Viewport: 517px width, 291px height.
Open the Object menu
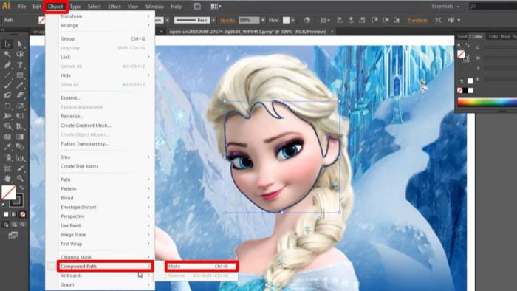pos(55,6)
